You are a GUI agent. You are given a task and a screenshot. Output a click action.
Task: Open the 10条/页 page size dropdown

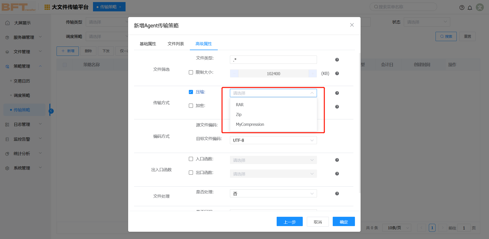click(397, 228)
